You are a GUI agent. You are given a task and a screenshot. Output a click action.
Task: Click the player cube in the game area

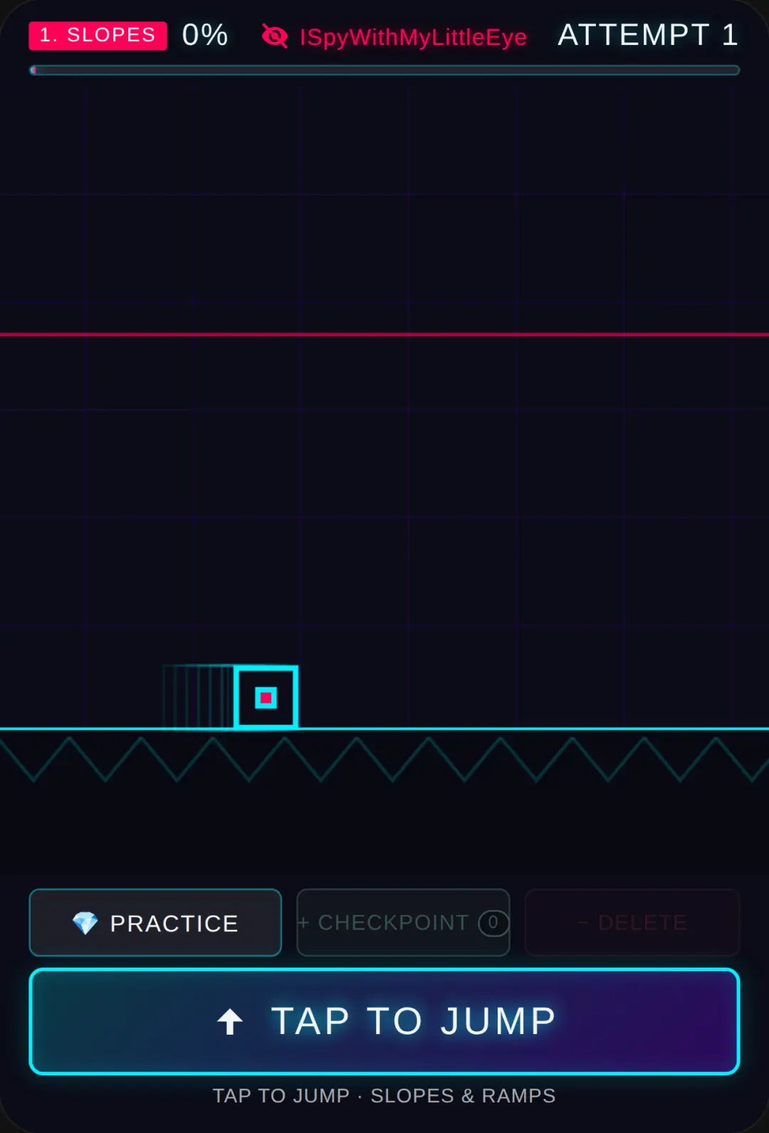point(266,698)
